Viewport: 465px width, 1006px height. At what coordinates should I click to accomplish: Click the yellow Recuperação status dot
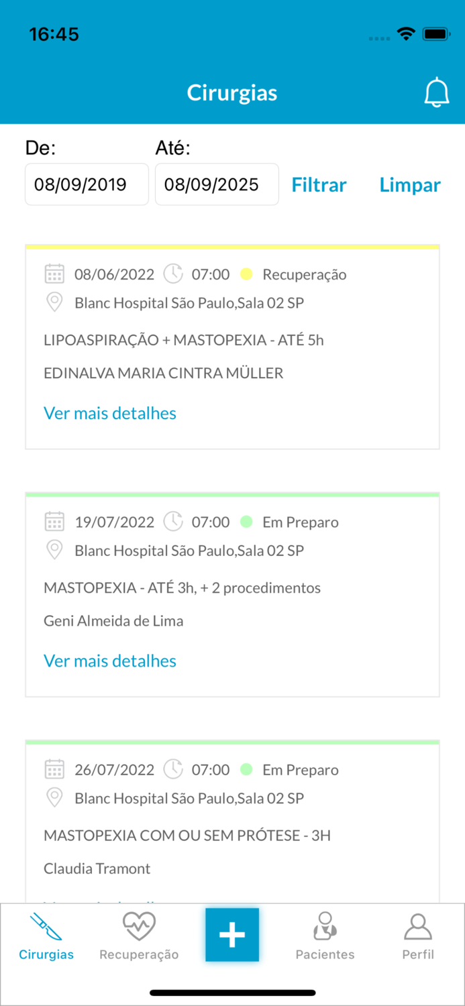tap(246, 274)
